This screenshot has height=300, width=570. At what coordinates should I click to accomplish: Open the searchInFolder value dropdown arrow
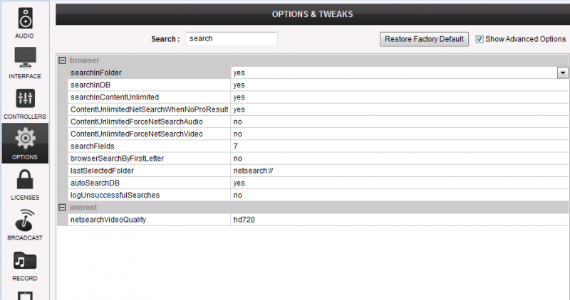pos(562,73)
